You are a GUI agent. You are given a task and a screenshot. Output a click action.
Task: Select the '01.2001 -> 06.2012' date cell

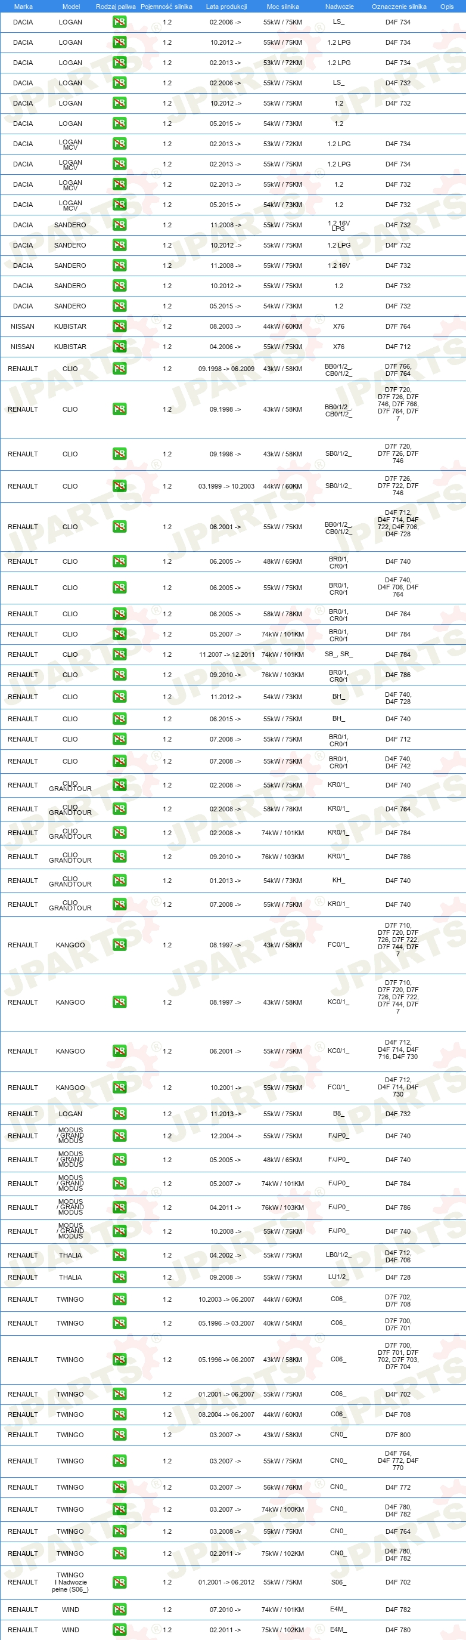(x=226, y=1583)
